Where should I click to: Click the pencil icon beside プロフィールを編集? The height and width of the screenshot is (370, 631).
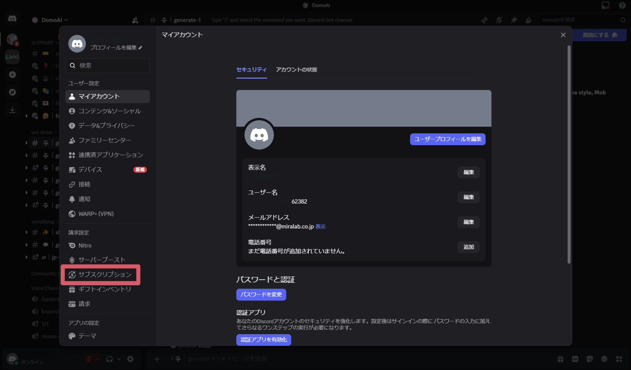(x=140, y=47)
